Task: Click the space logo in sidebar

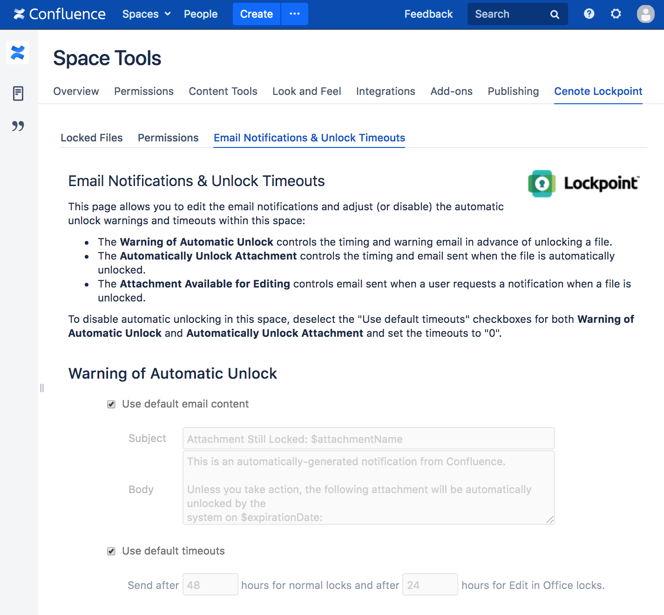Action: pyautogui.click(x=18, y=52)
